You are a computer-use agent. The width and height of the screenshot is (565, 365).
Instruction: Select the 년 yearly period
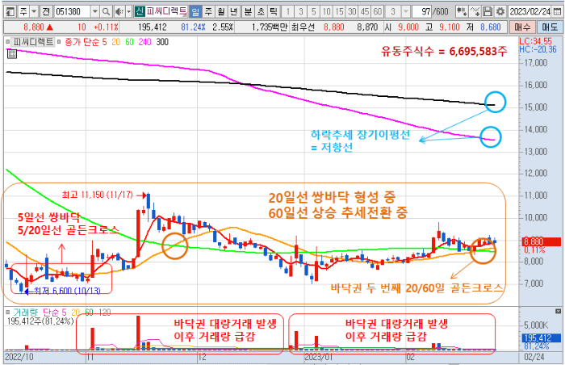(234, 12)
